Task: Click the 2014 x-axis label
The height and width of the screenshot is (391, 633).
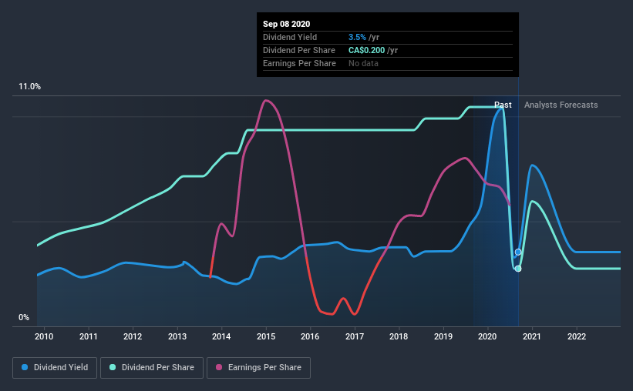Action: click(221, 336)
